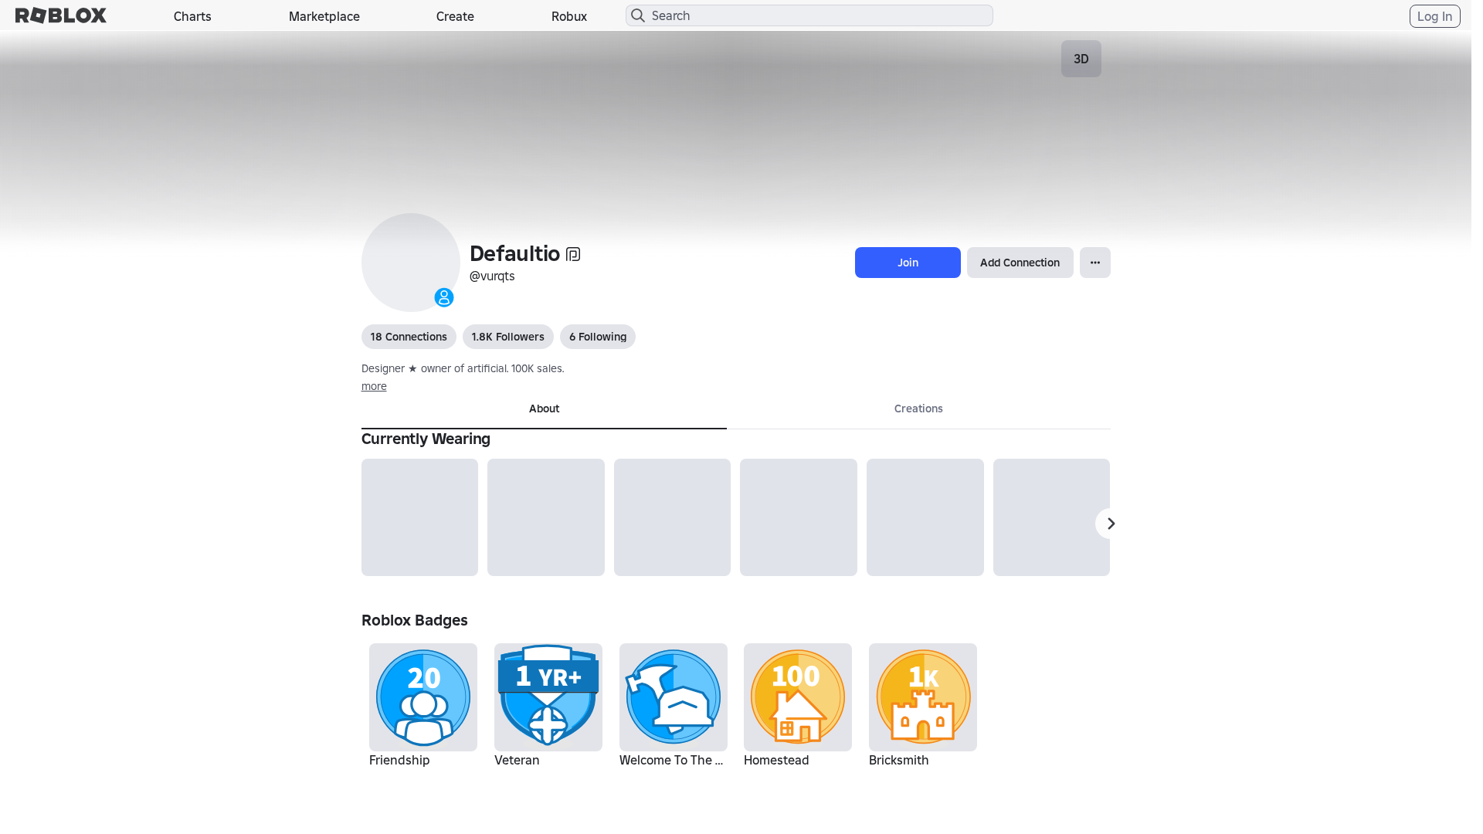Click the Defaultio display name
1483x834 pixels.
tap(514, 253)
